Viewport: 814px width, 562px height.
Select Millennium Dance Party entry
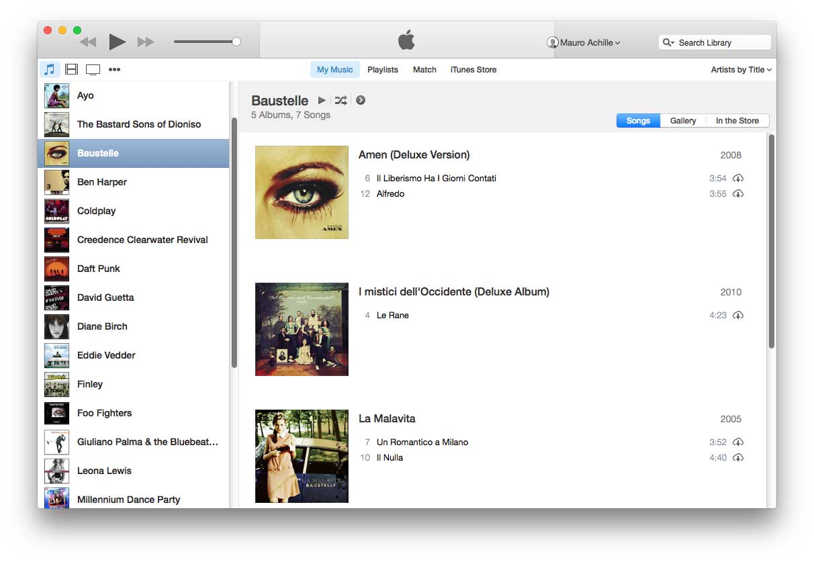tap(133, 498)
